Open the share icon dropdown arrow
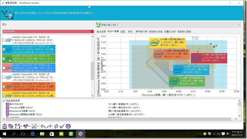The width and height of the screenshot is (247, 139). [x=29, y=126]
